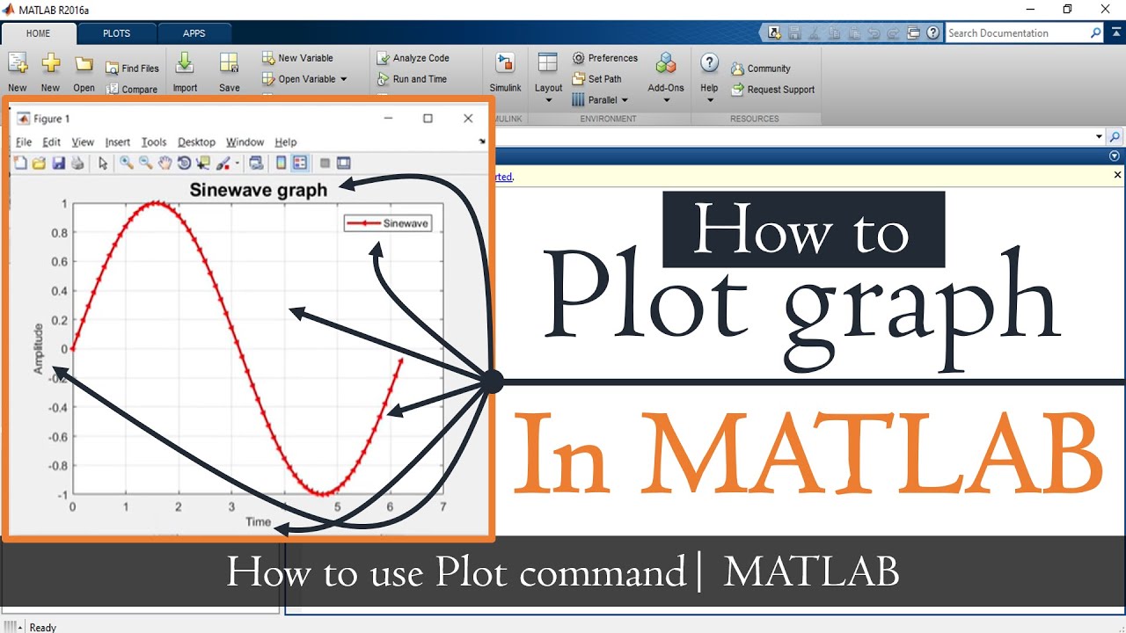Toggle Hide Plot Tools in Figure 1 toolbar

[x=325, y=163]
